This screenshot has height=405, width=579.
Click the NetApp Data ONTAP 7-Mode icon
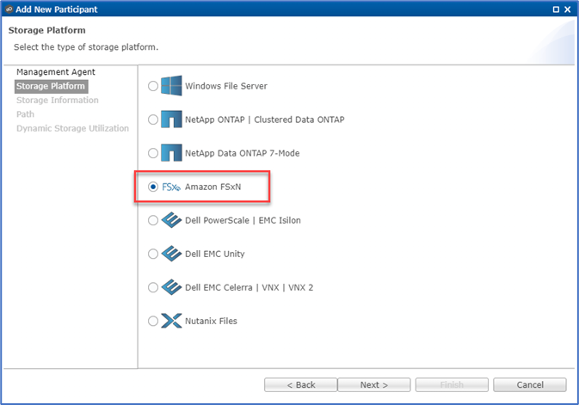point(171,153)
